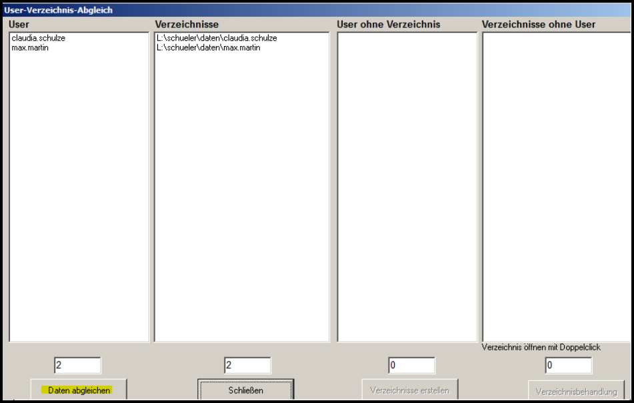
Task: Click the greyed-out Verzeichnisse erstellen button
Action: (409, 390)
